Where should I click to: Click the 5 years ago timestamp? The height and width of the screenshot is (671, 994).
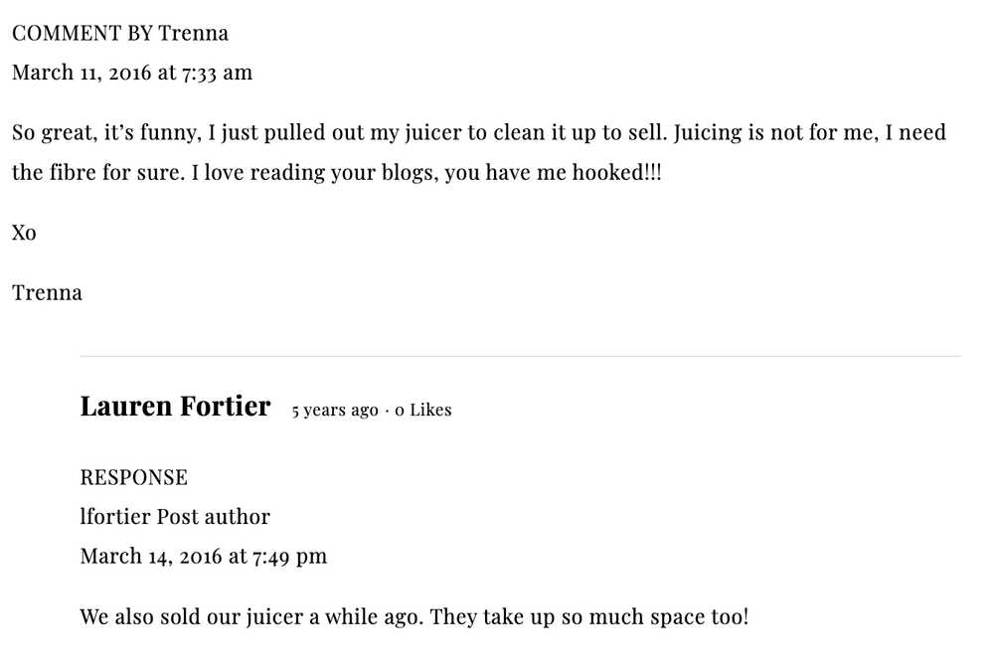tap(335, 411)
